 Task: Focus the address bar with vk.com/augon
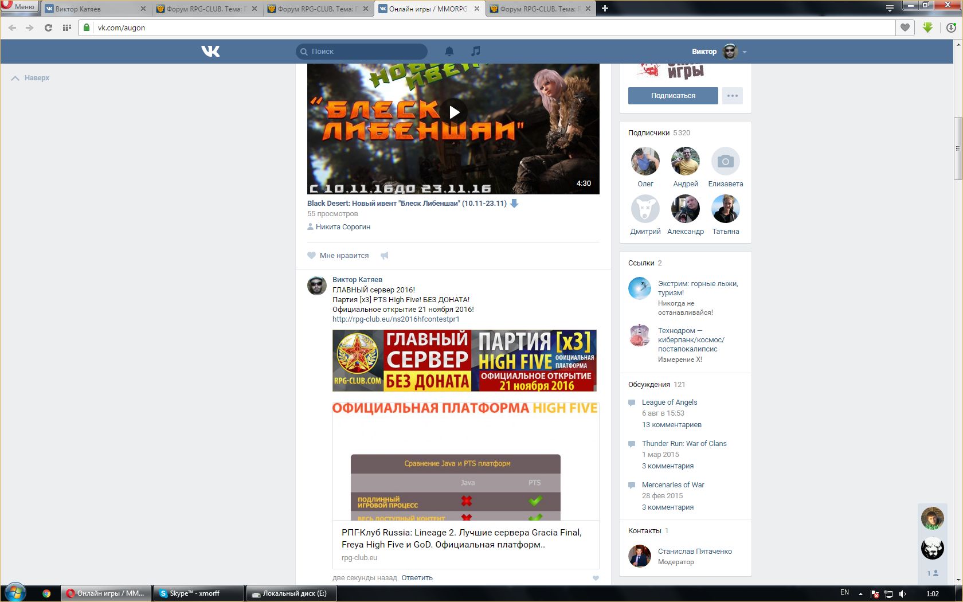(493, 28)
